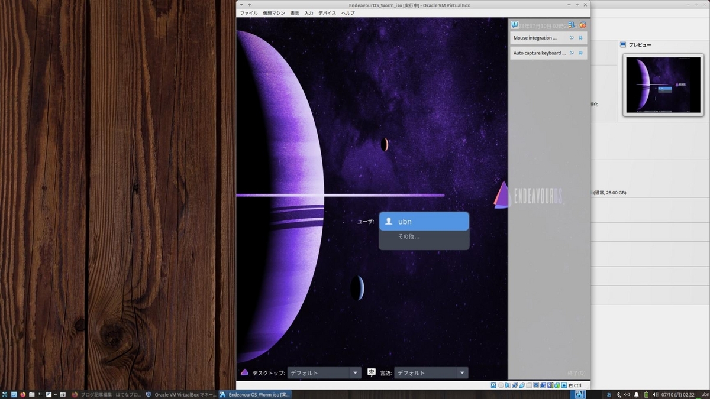Open the ヘルプ menu
This screenshot has height=399, width=710.
(348, 13)
